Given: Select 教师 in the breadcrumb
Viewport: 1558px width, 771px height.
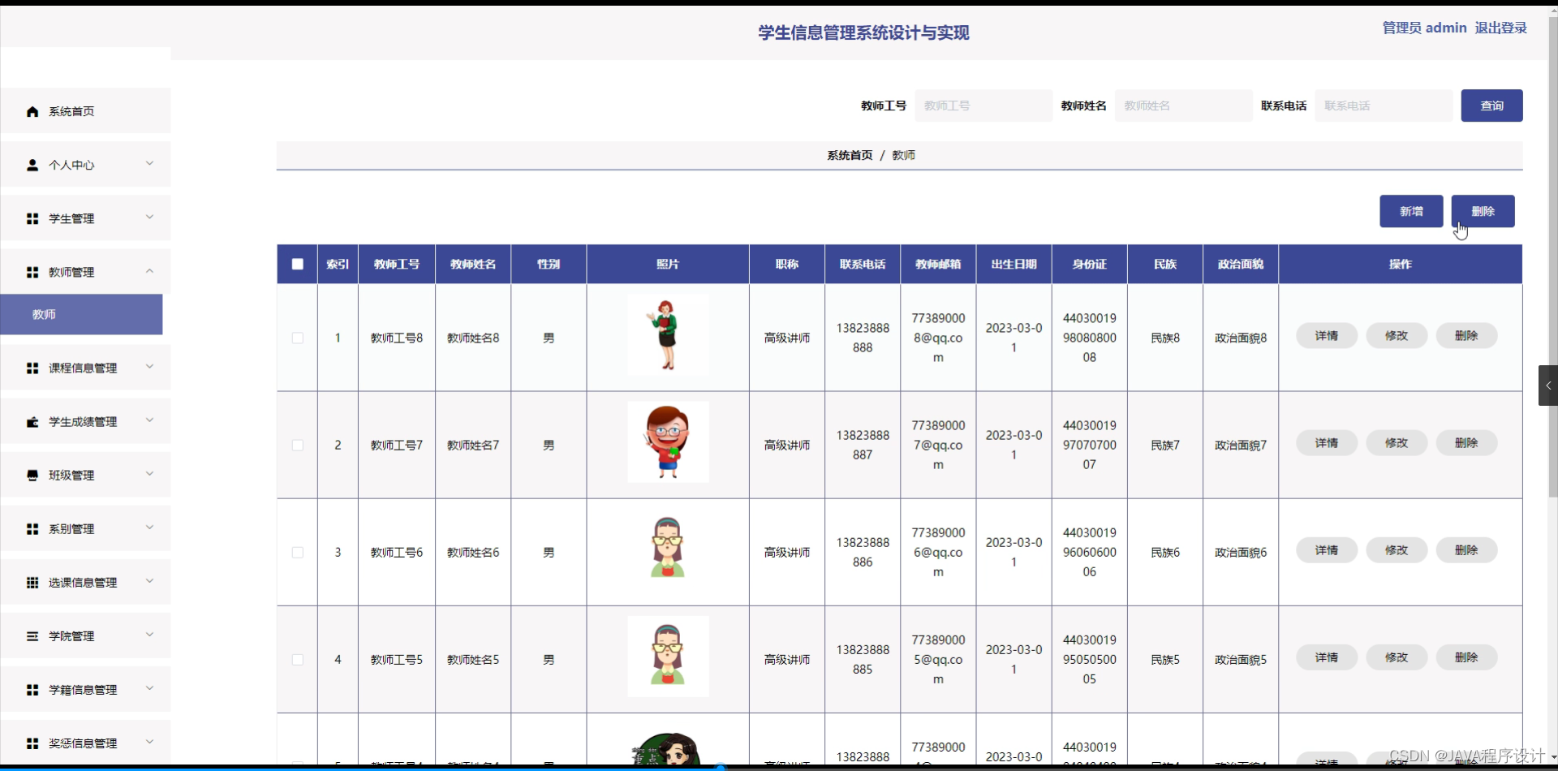Looking at the screenshot, I should [903, 154].
